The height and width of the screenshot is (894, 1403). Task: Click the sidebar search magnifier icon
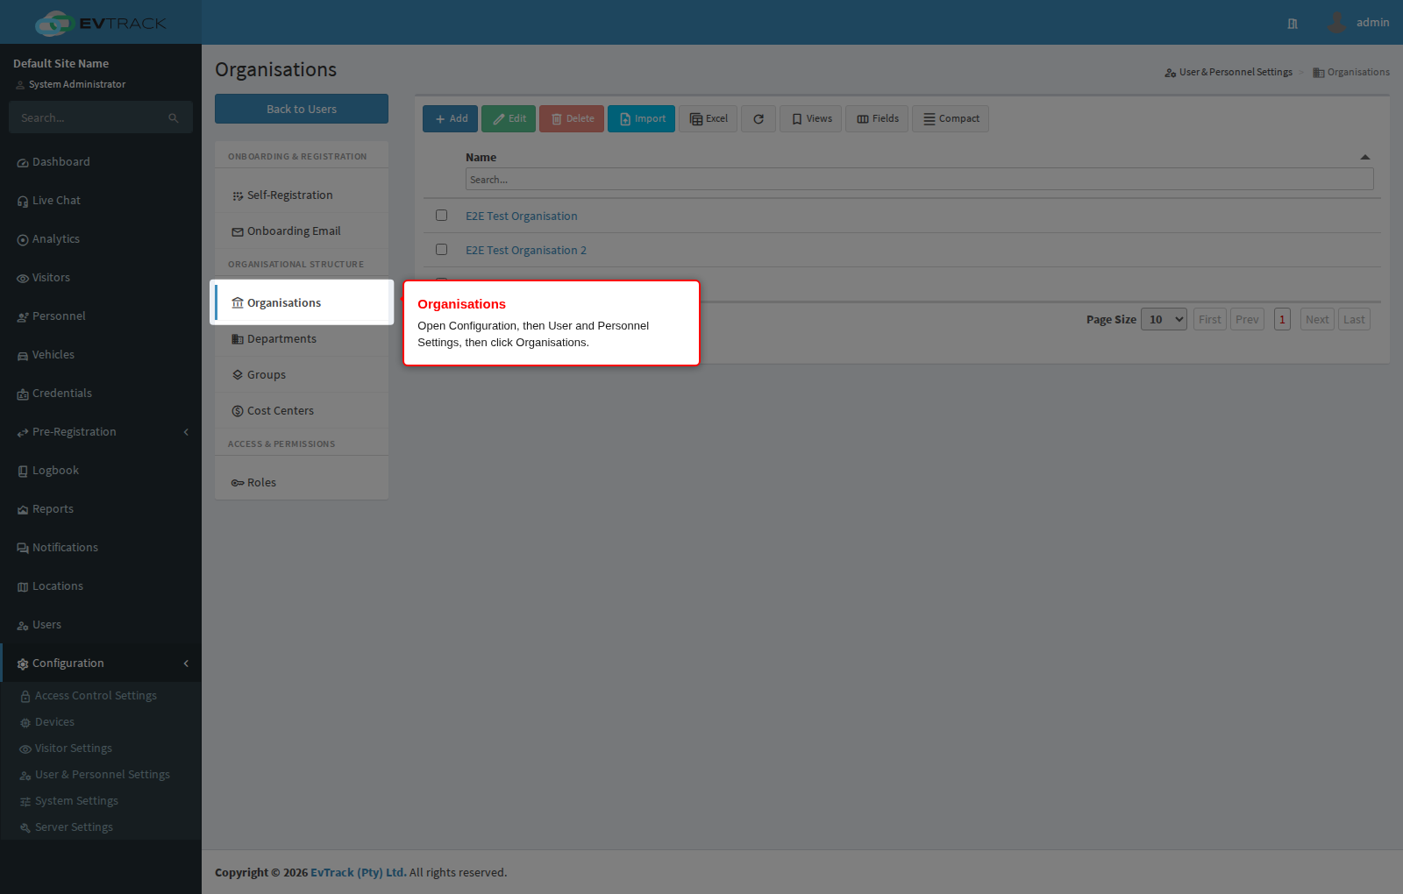(x=174, y=117)
